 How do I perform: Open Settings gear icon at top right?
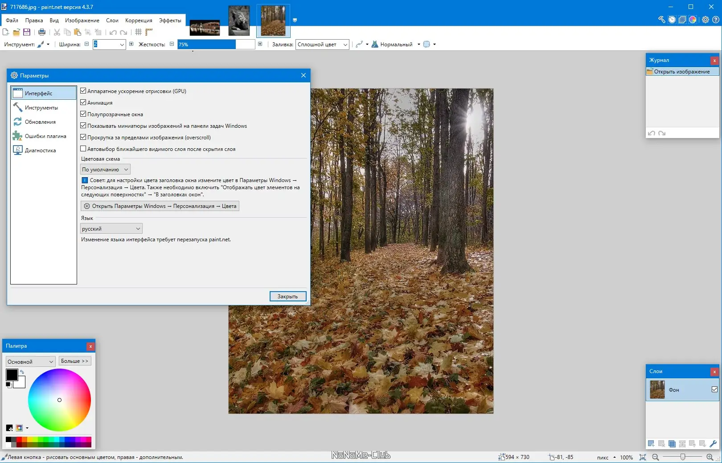click(706, 20)
